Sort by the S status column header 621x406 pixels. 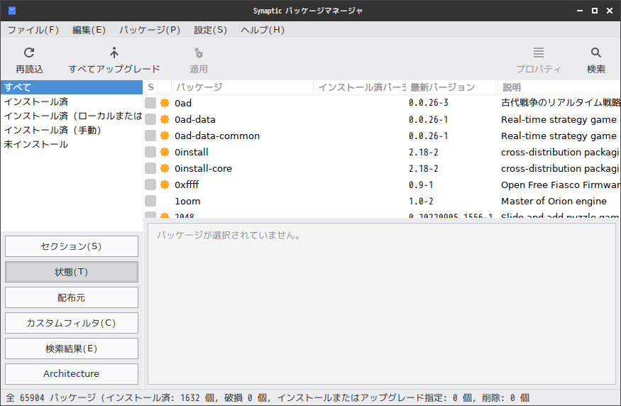(150, 87)
